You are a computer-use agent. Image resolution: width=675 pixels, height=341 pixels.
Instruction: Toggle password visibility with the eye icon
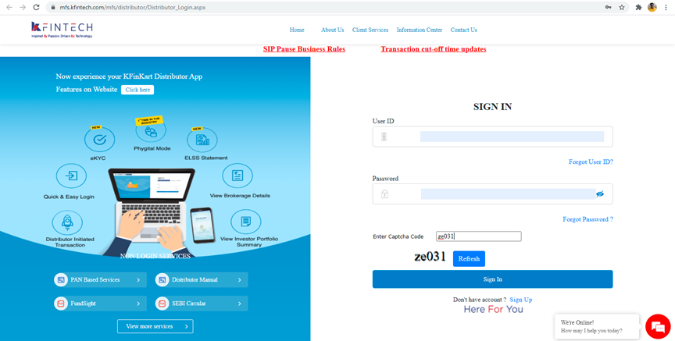point(600,194)
